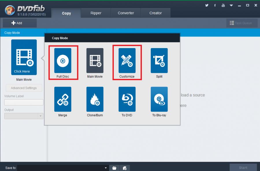Select the Full Disc copy mode
This screenshot has width=260, height=171.
pyautogui.click(x=63, y=61)
